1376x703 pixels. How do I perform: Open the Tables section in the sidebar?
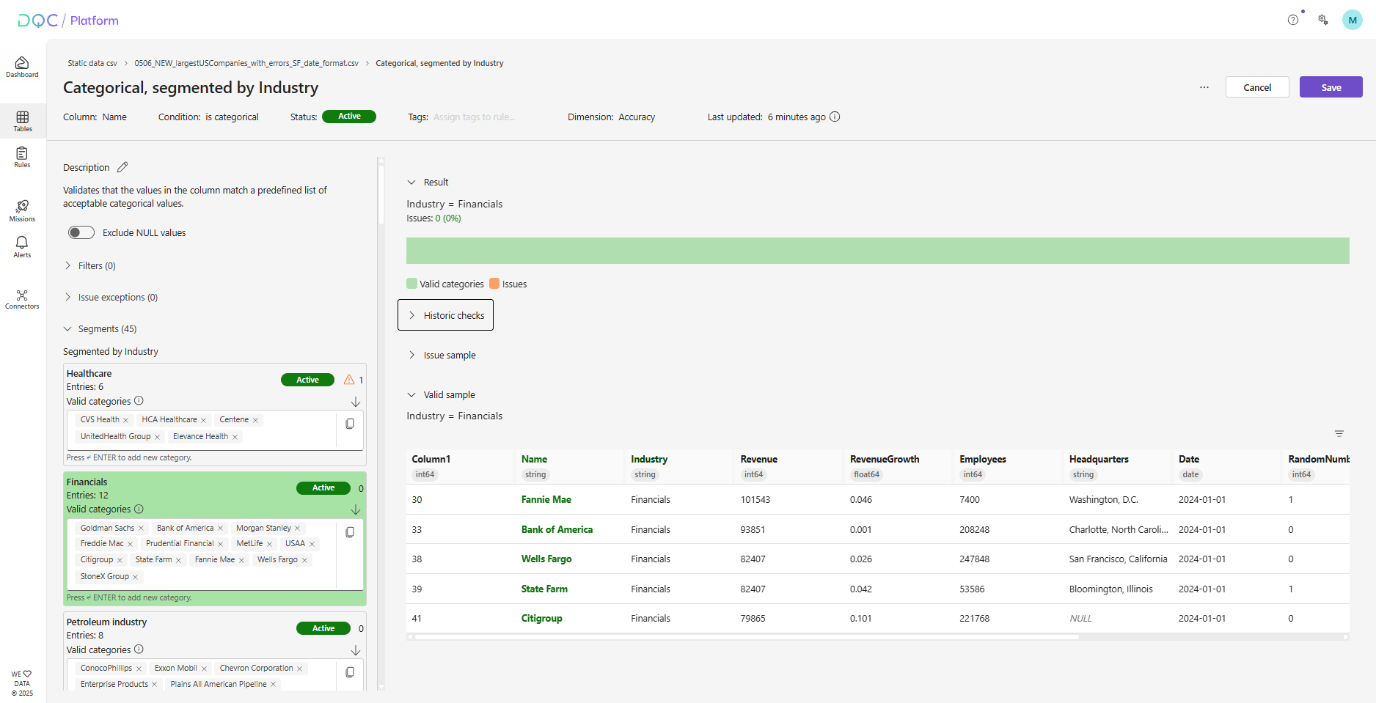[x=22, y=121]
